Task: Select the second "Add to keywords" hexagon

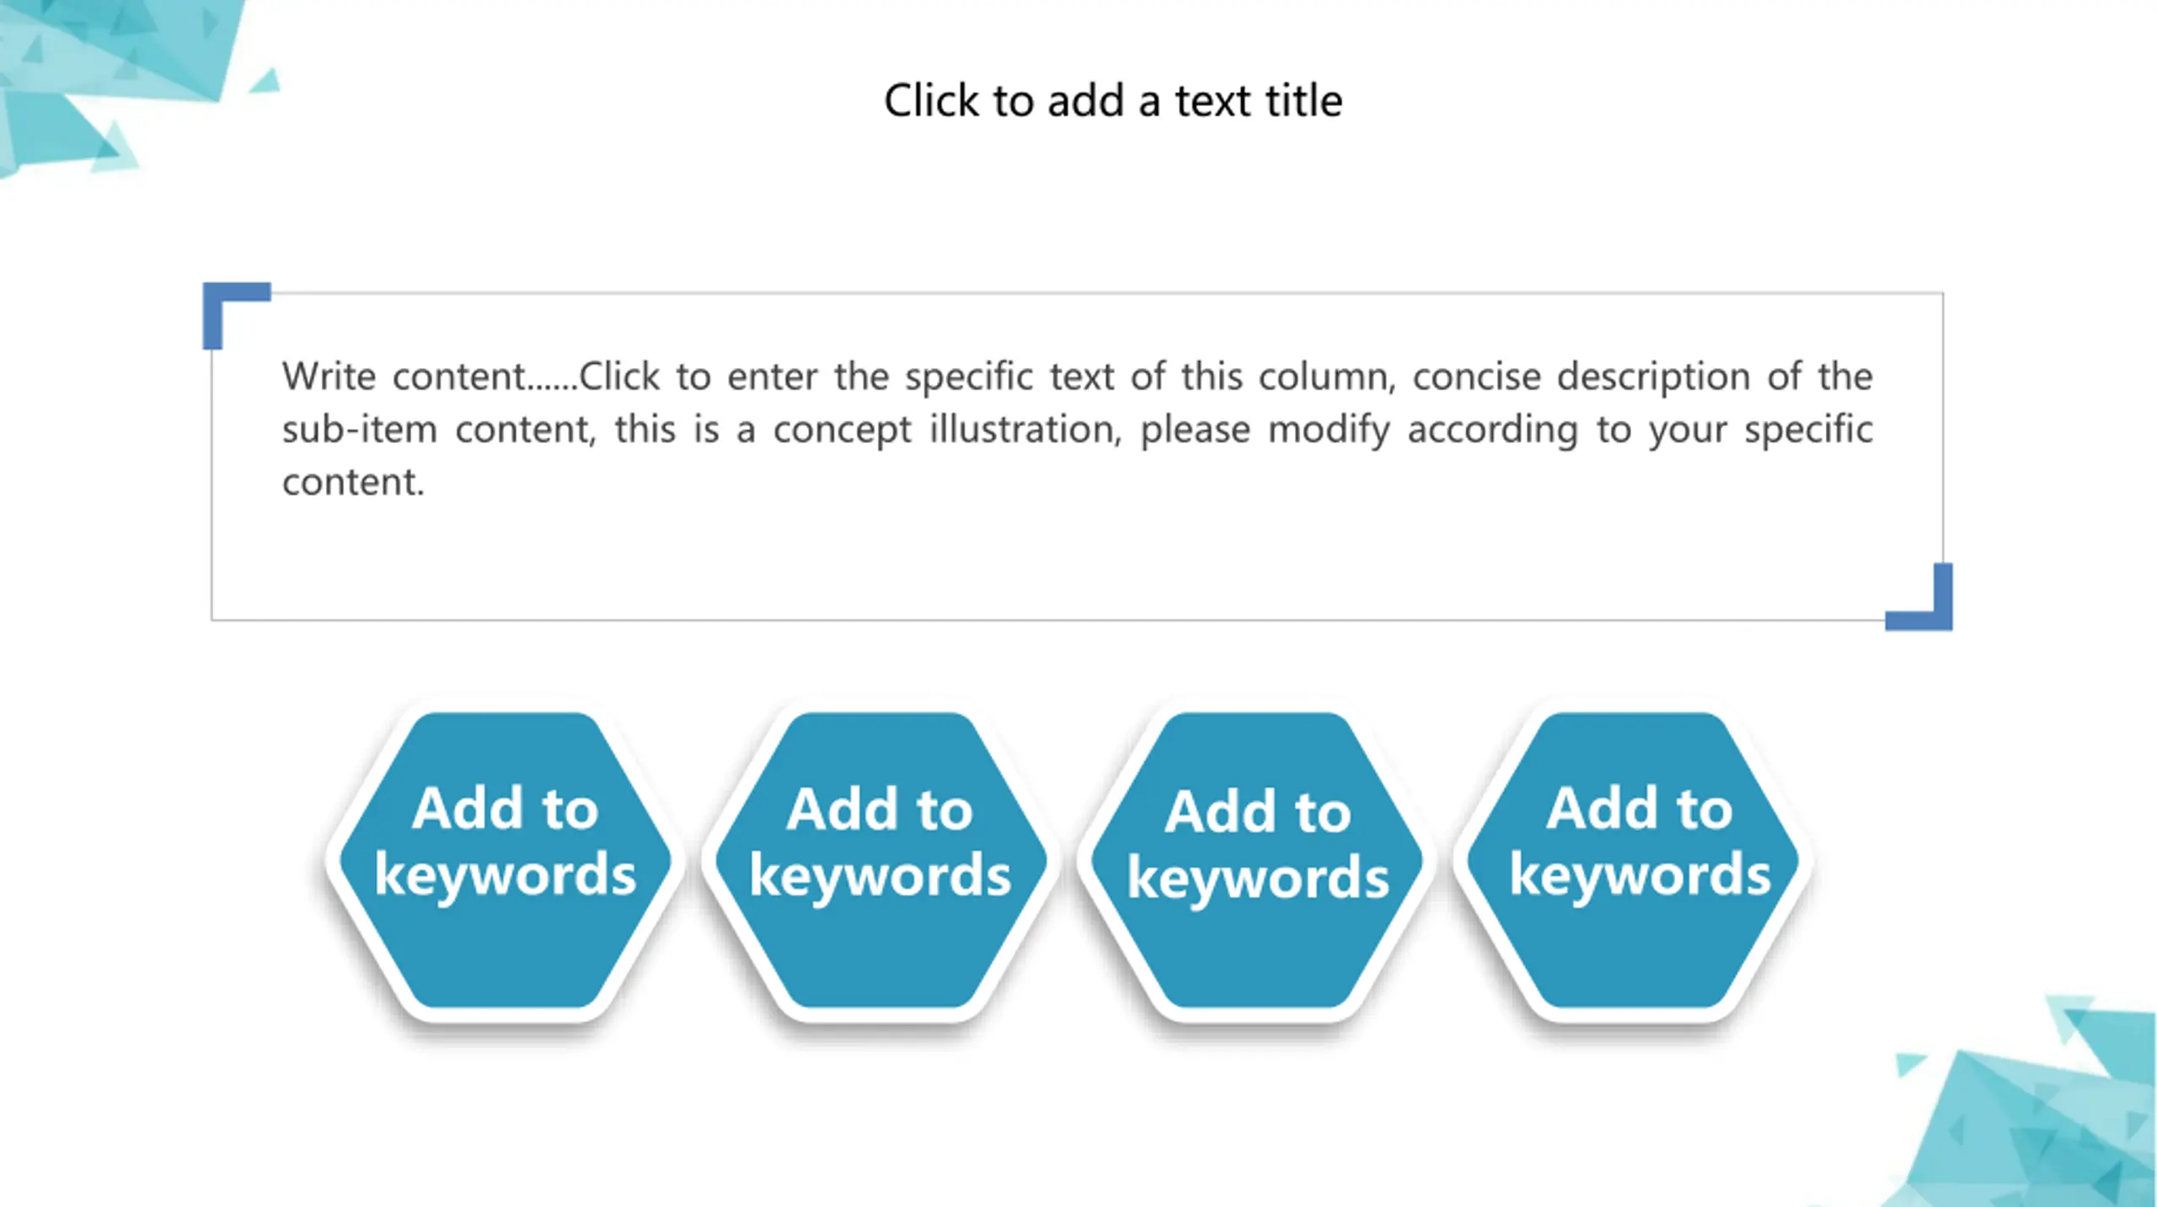Action: pos(880,860)
